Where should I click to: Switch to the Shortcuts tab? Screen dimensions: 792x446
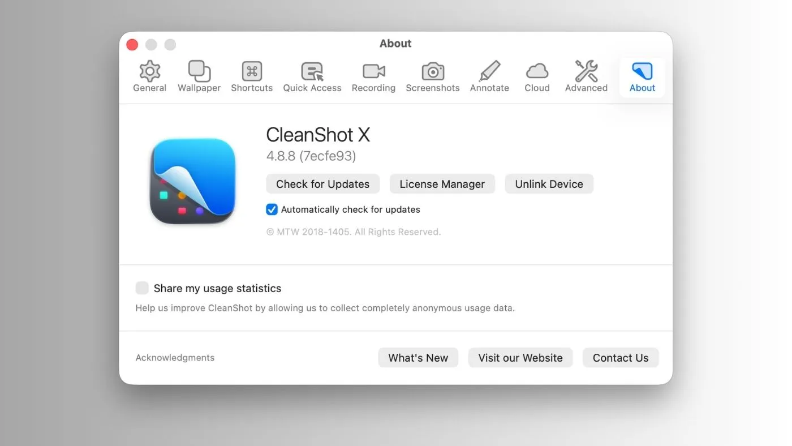tap(252, 77)
